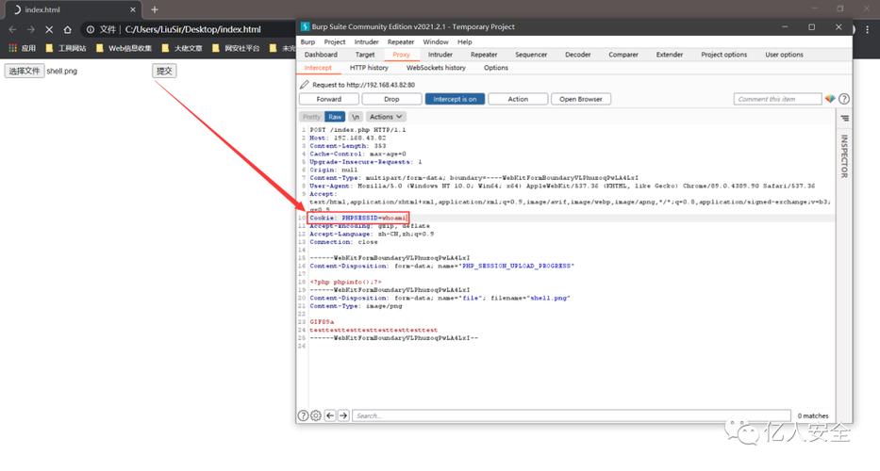Viewport: 880px width, 471px height.
Task: Open help icon beside comment field
Action: tap(844, 99)
